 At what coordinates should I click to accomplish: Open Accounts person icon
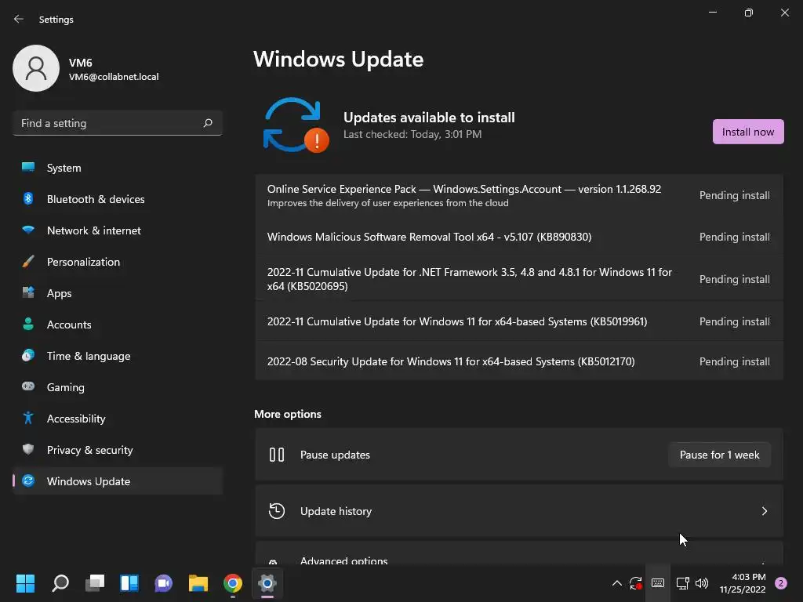(28, 324)
